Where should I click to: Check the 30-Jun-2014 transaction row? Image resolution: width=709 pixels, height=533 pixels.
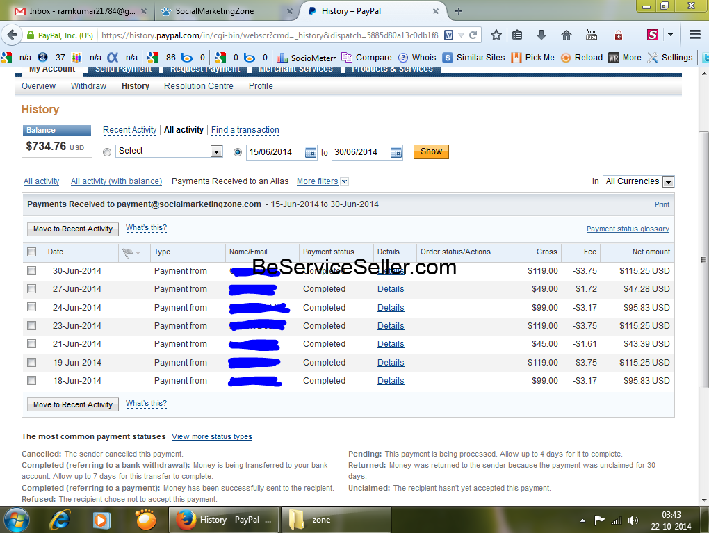32,270
